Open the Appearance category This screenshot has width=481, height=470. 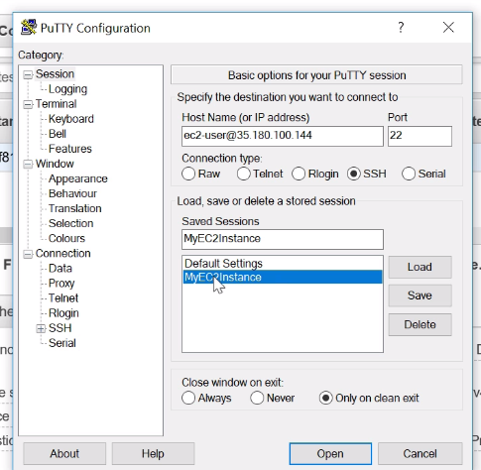(78, 178)
